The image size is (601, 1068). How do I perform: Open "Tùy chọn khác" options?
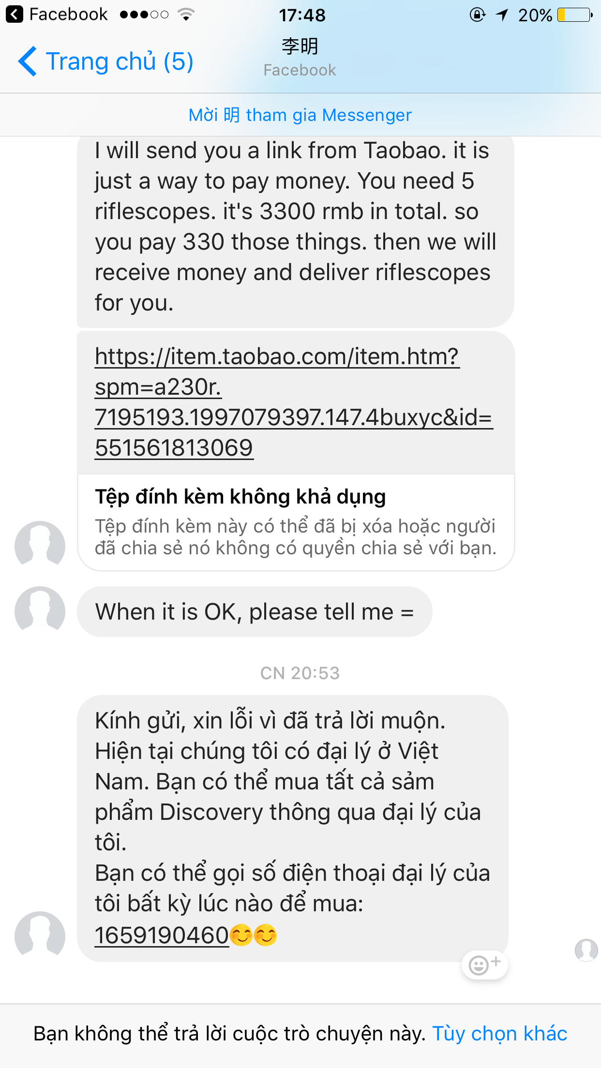[x=499, y=1034]
